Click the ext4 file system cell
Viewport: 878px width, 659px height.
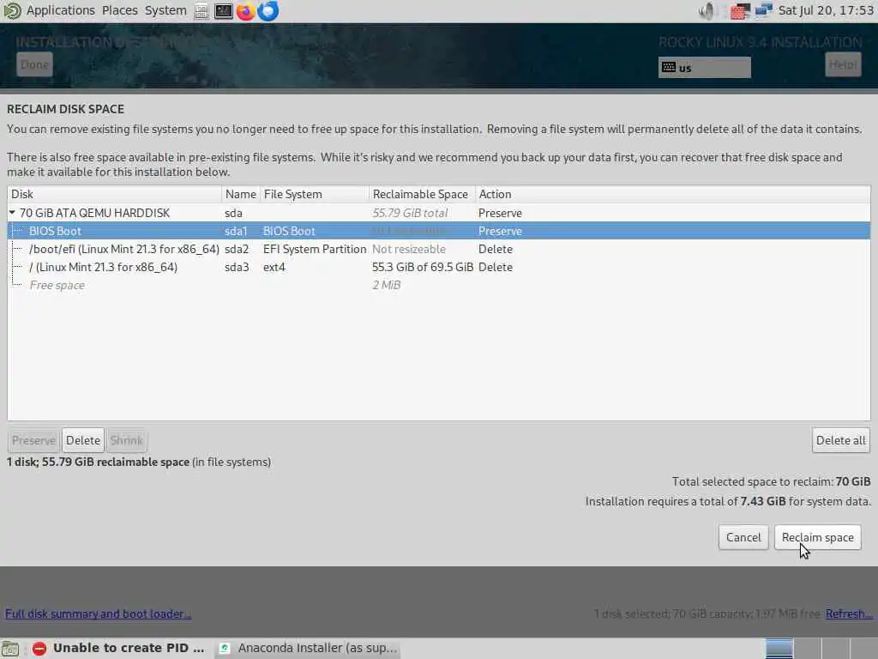tap(274, 267)
